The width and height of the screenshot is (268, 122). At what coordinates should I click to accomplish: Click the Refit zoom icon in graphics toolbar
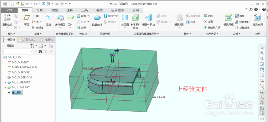coord(262,48)
